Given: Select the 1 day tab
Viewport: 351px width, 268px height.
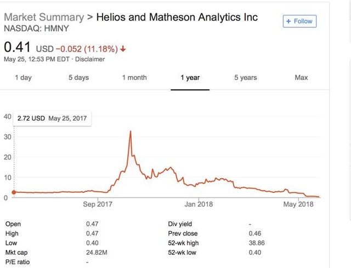Looking at the screenshot, I should tap(23, 77).
